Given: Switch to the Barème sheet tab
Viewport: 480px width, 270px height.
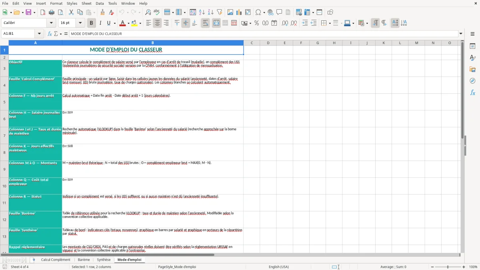Looking at the screenshot, I should (x=84, y=260).
